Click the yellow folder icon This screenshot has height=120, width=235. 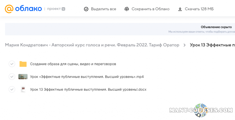tap(23, 64)
